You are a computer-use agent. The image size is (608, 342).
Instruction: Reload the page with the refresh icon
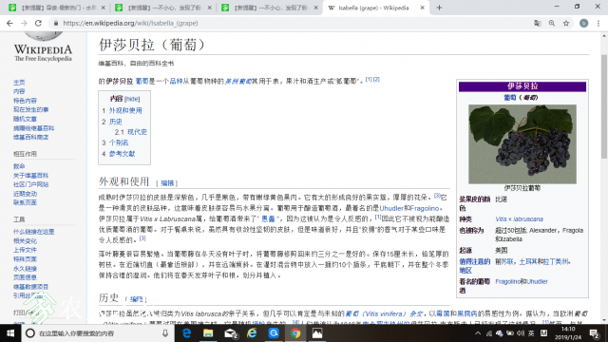pos(38,23)
